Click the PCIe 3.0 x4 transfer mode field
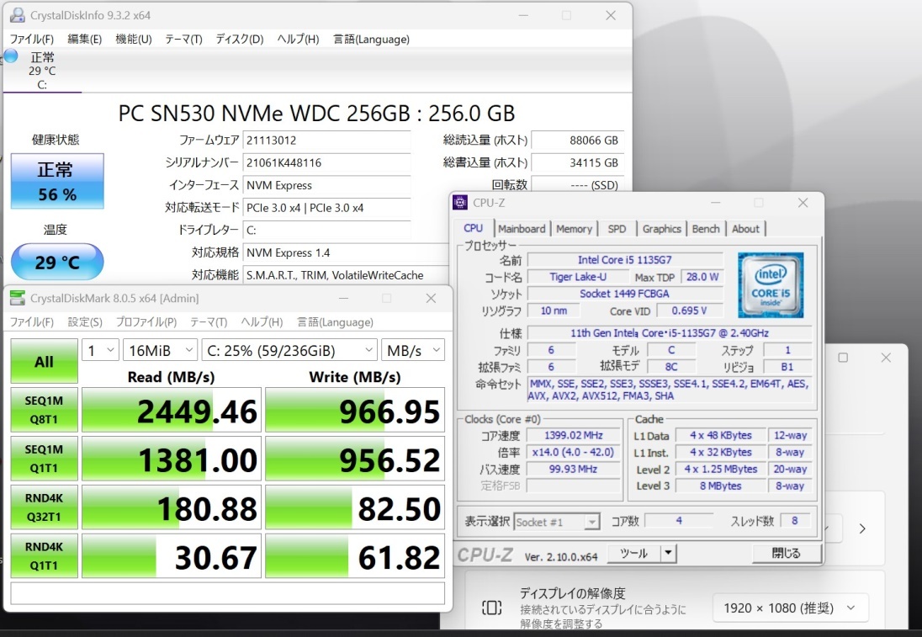922x637 pixels. [326, 208]
